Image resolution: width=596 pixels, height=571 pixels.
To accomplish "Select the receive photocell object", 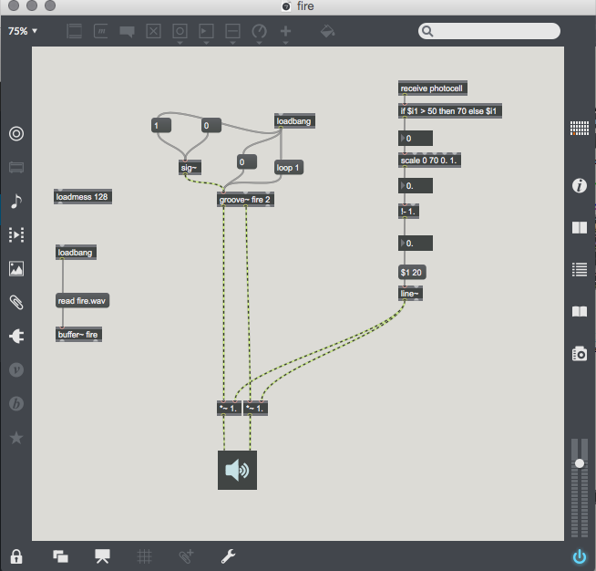I will coord(433,88).
